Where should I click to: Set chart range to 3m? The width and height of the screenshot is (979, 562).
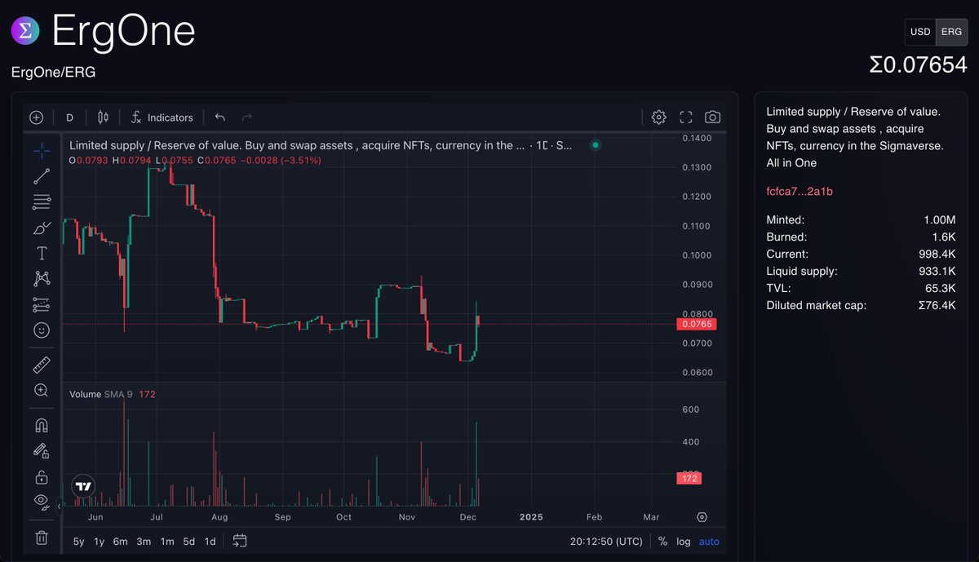[x=144, y=542]
